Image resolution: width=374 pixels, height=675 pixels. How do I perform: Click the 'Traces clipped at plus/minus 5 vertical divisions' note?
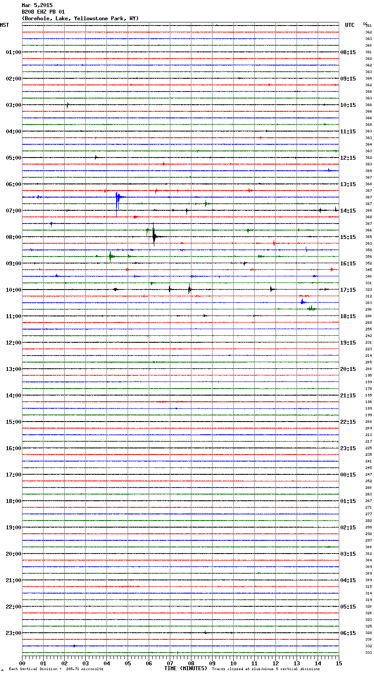(266, 669)
